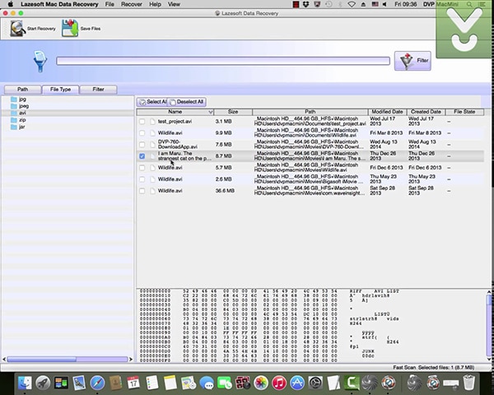Click the hex viewer scroll-down arrow
This screenshot has height=395, width=494.
point(489,359)
